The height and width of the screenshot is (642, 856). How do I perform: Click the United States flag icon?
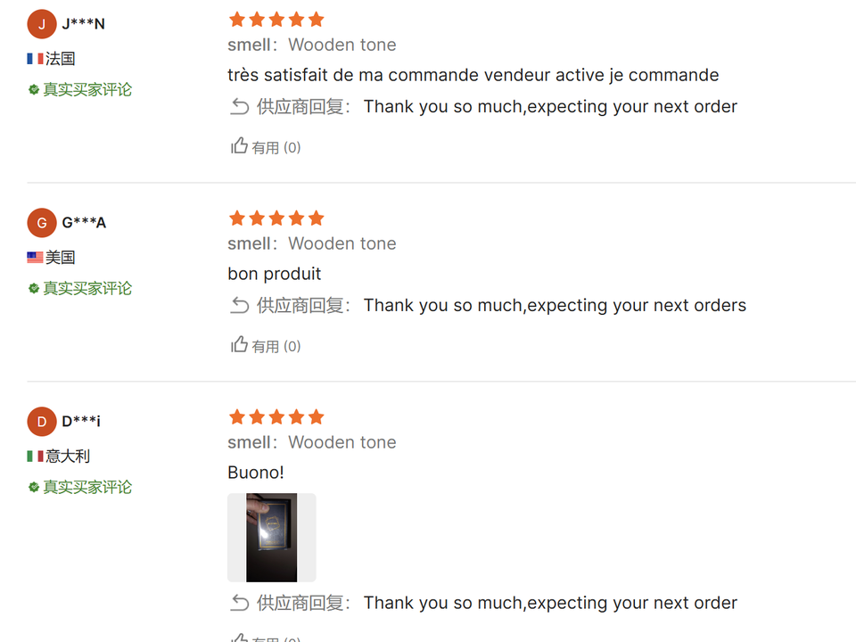point(35,258)
